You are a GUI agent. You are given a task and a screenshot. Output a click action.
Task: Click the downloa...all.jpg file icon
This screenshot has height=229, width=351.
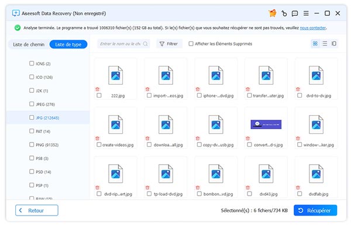point(166,124)
